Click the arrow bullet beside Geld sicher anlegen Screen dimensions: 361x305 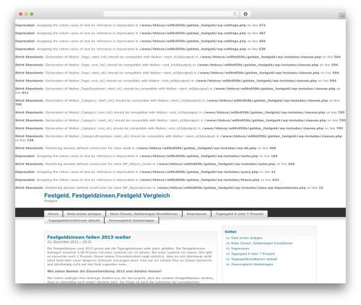pyautogui.click(x=227, y=238)
